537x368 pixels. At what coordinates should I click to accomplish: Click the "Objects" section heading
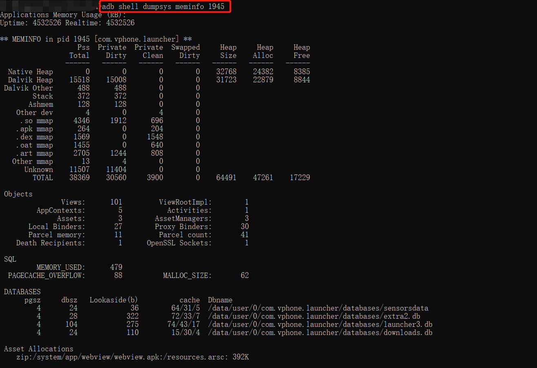[18, 194]
